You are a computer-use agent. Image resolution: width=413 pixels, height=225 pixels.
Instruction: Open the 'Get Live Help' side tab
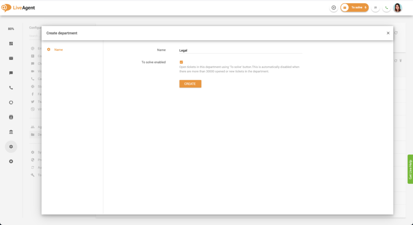410,169
